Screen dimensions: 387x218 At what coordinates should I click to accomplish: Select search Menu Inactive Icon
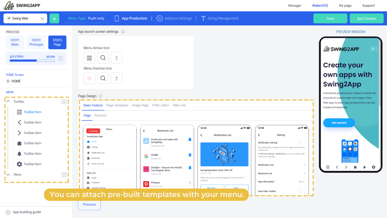(x=103, y=78)
